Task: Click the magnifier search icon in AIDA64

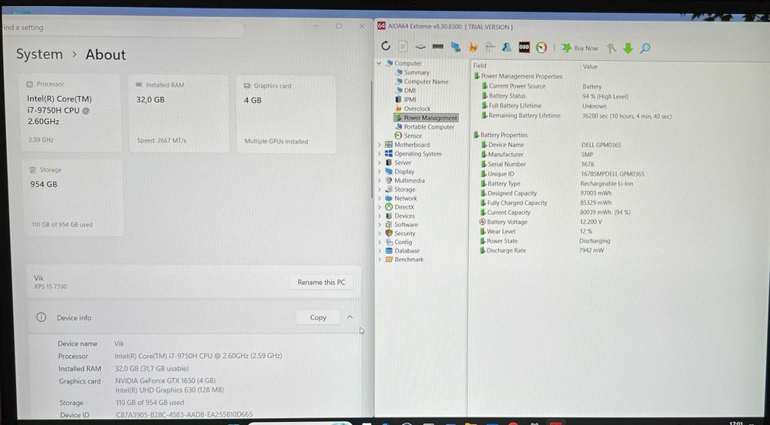Action: point(645,48)
